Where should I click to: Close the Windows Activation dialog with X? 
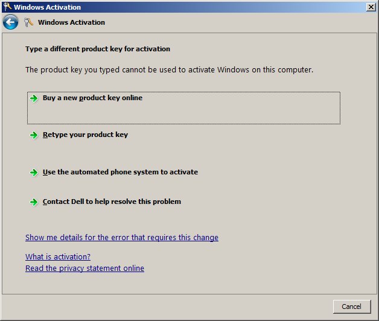[x=371, y=7]
